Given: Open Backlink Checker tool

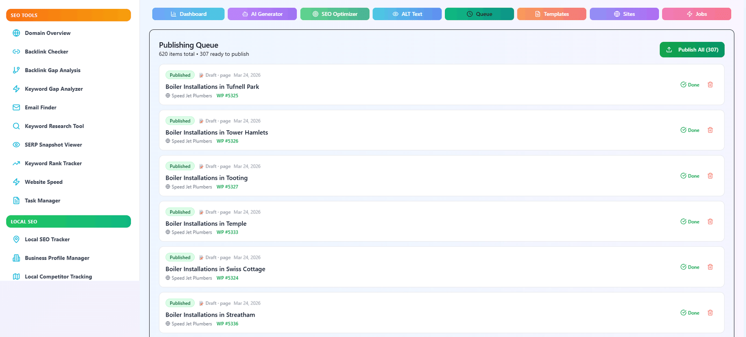Looking at the screenshot, I should coord(46,52).
